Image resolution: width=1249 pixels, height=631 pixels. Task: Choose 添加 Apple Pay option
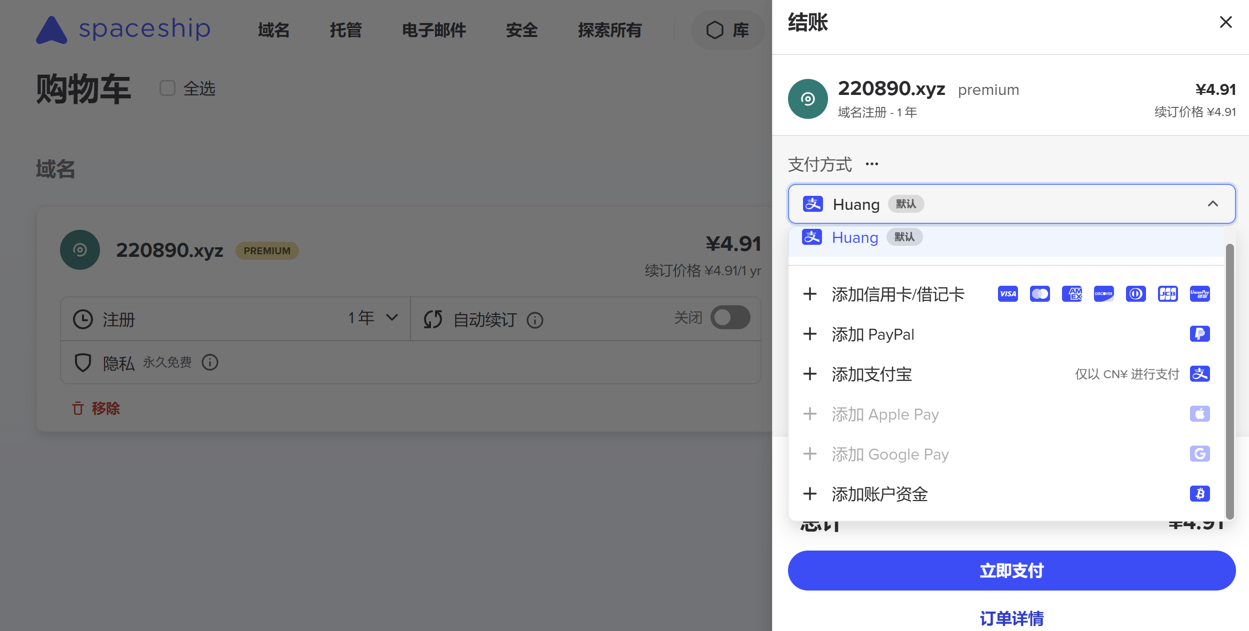[1006, 414]
